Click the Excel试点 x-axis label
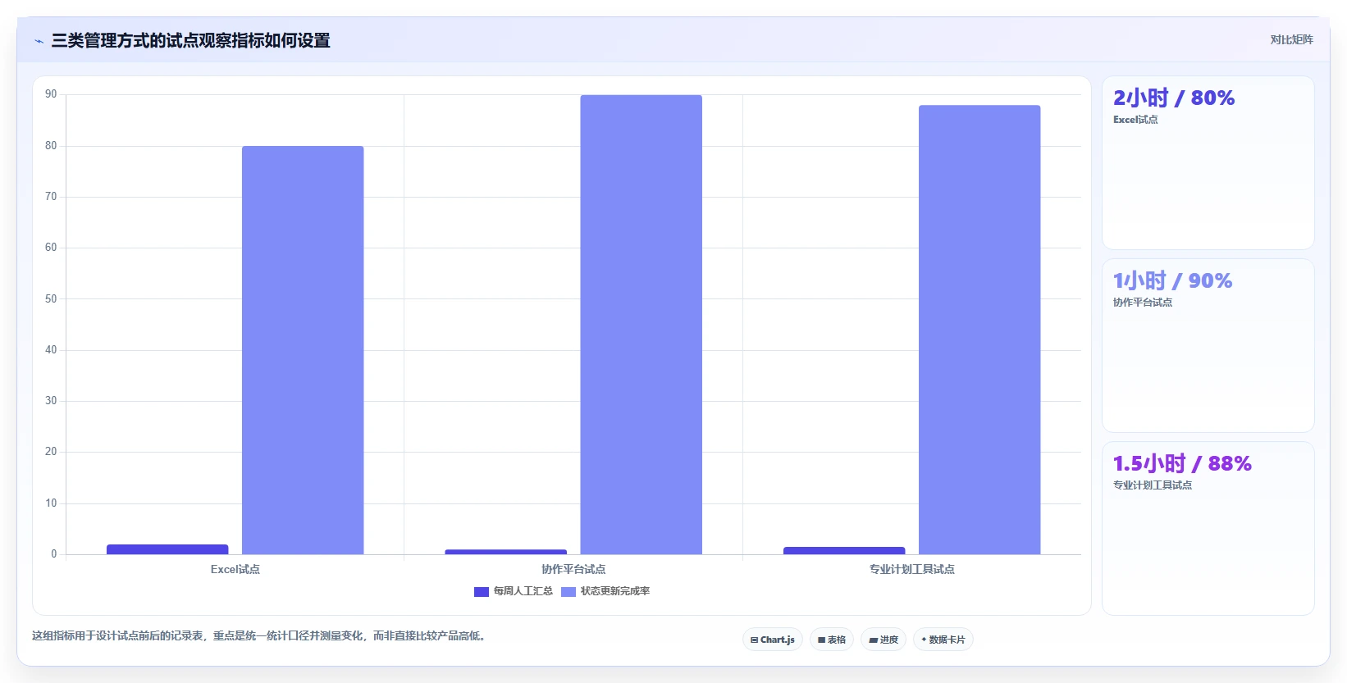The width and height of the screenshot is (1347, 683). tap(235, 569)
